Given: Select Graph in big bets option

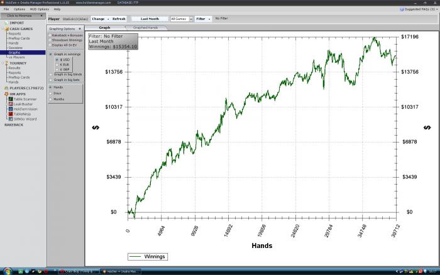Looking at the screenshot, I should pos(51,80).
